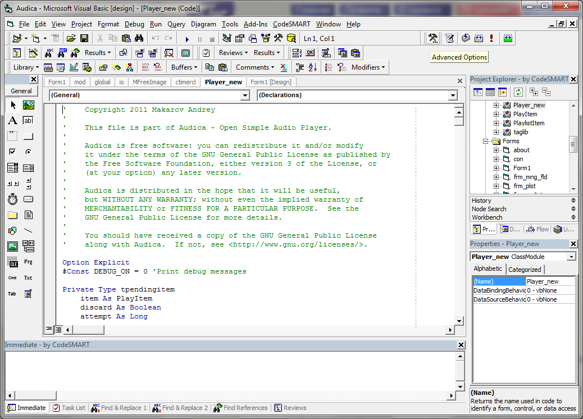Click the expand all icon in Project Explorer
583x419 pixels.
coord(534,92)
